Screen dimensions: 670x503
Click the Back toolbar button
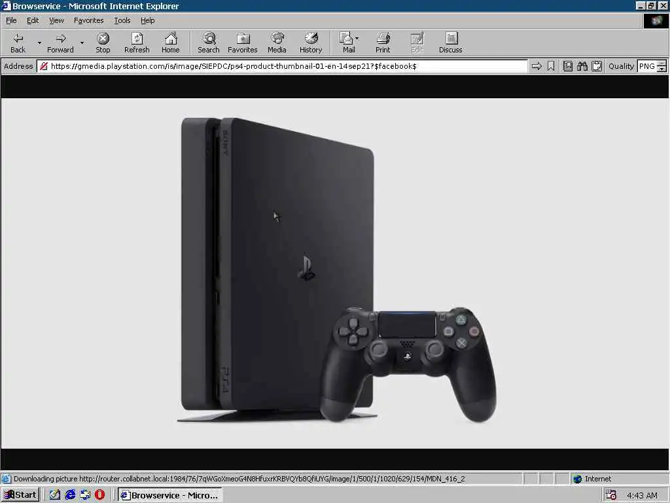click(x=18, y=43)
